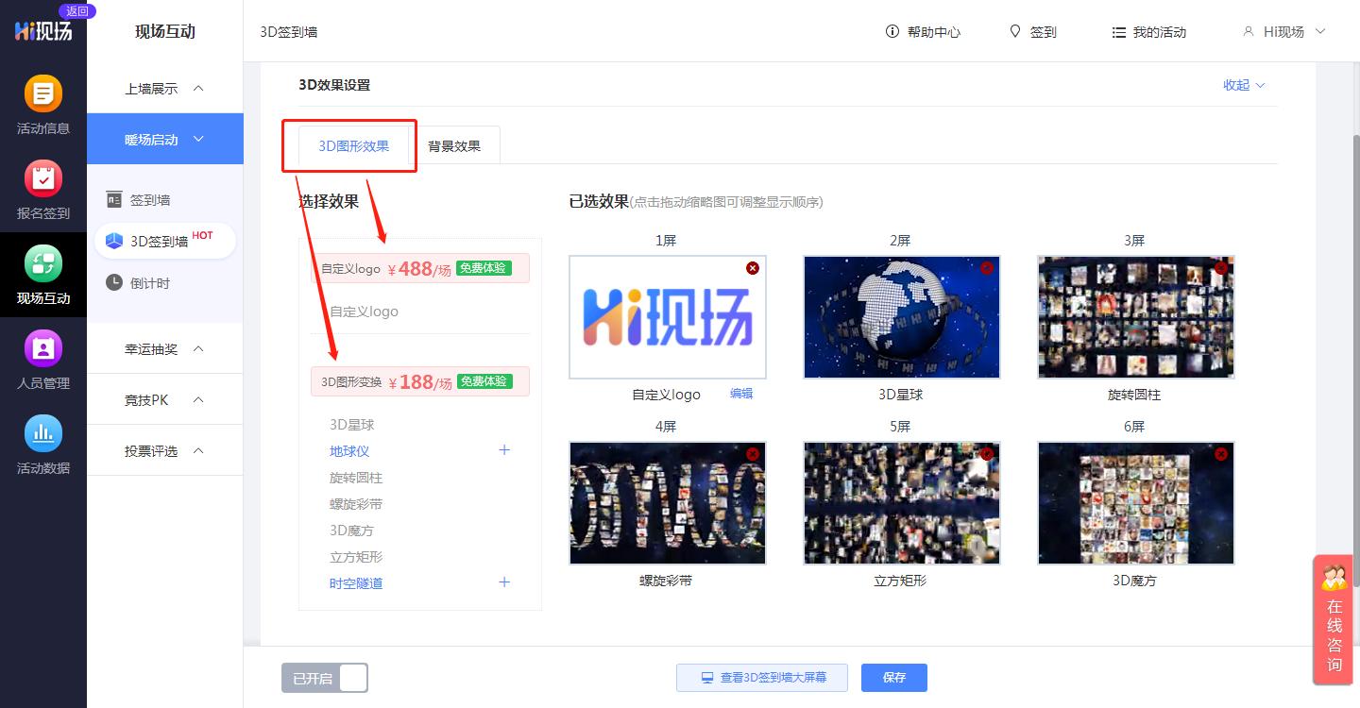Open the 现场互动 sidebar icon
The height and width of the screenshot is (708, 1360).
coord(43,274)
